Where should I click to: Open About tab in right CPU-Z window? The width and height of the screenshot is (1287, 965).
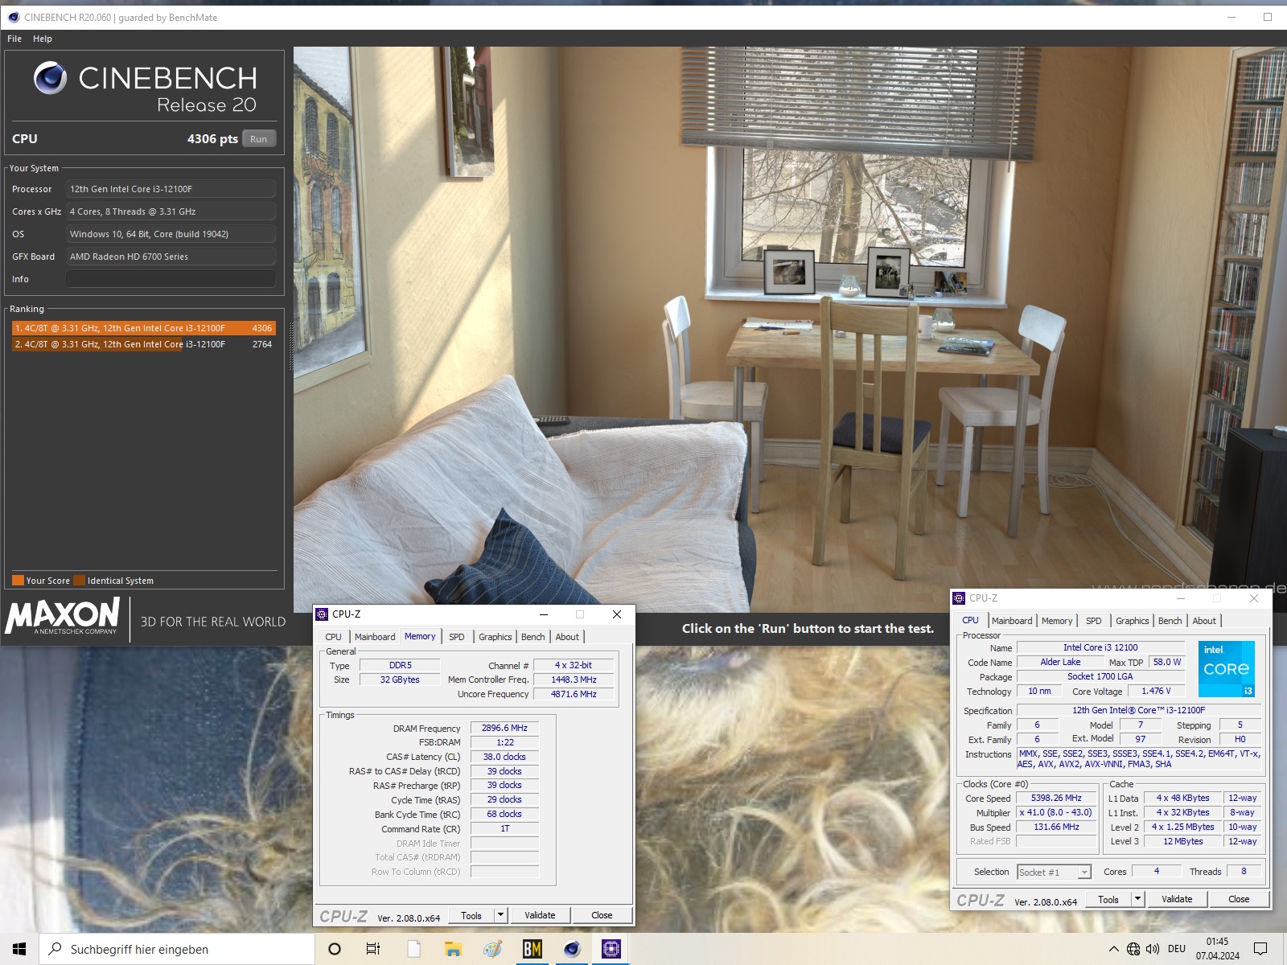tap(1204, 621)
